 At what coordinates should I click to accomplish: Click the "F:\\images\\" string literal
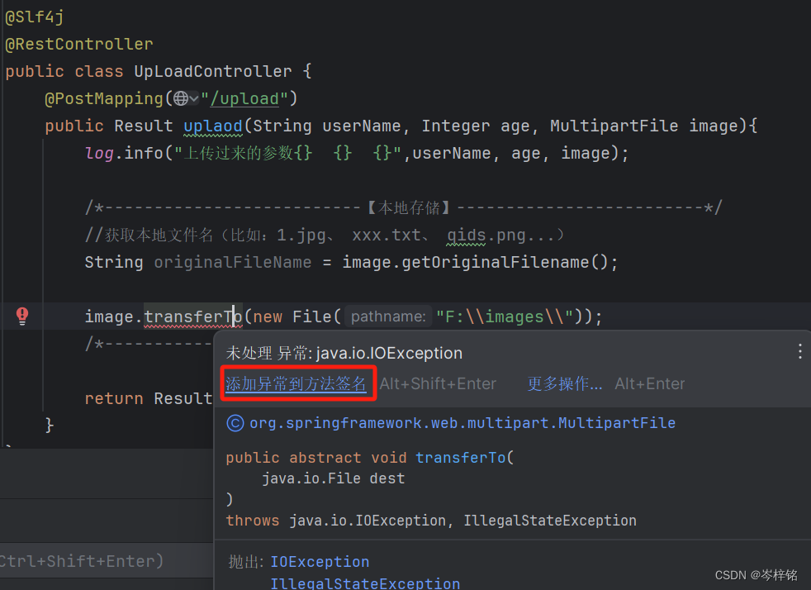(505, 316)
